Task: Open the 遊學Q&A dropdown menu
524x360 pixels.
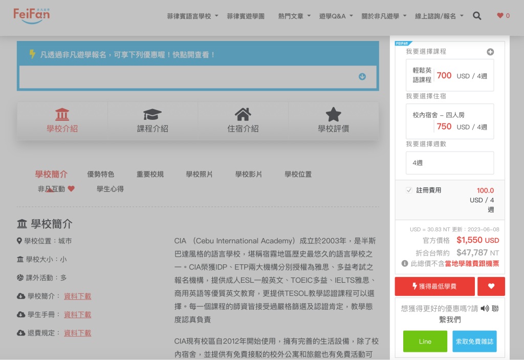Action: [336, 16]
